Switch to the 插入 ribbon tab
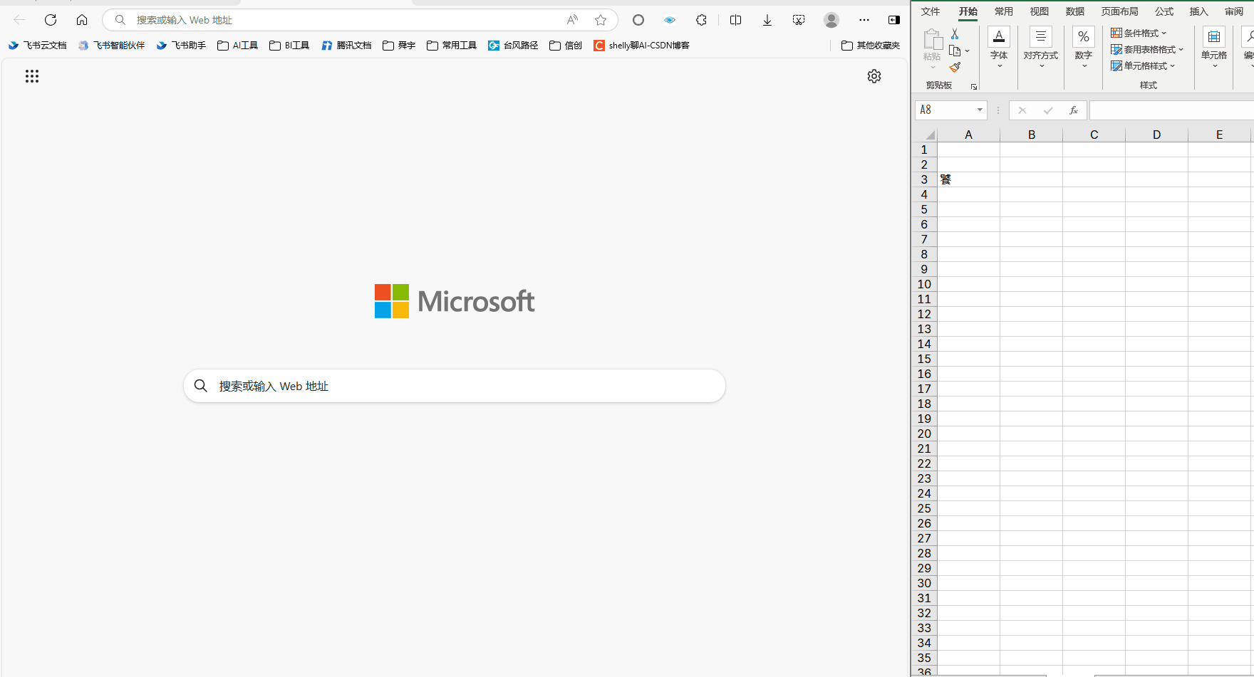 [1199, 11]
